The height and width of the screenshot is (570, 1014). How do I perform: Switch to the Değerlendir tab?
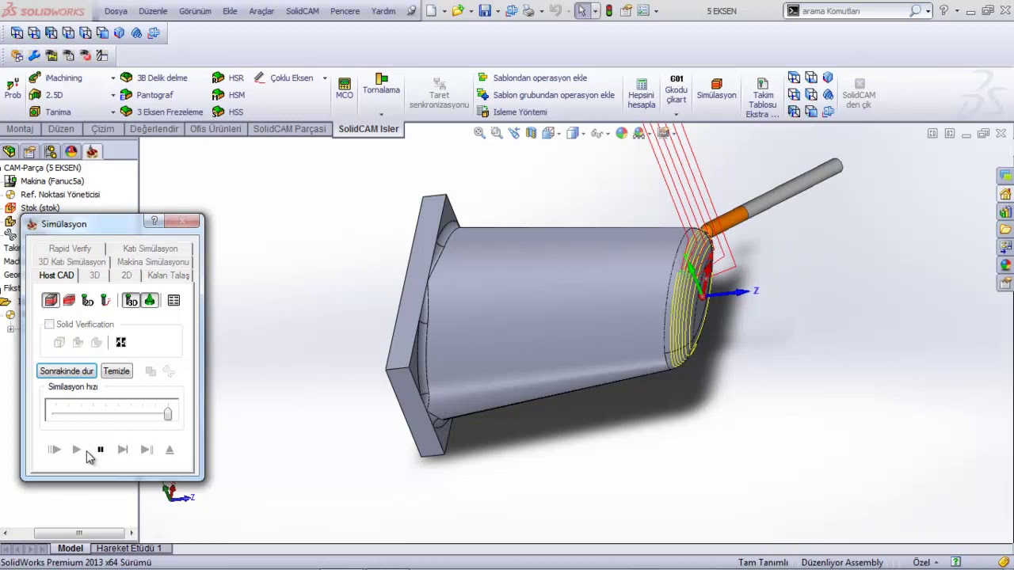click(x=154, y=129)
